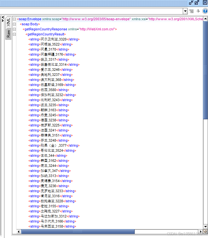Select the row containing 347
The image size is (208, 238).
click(49, 171)
